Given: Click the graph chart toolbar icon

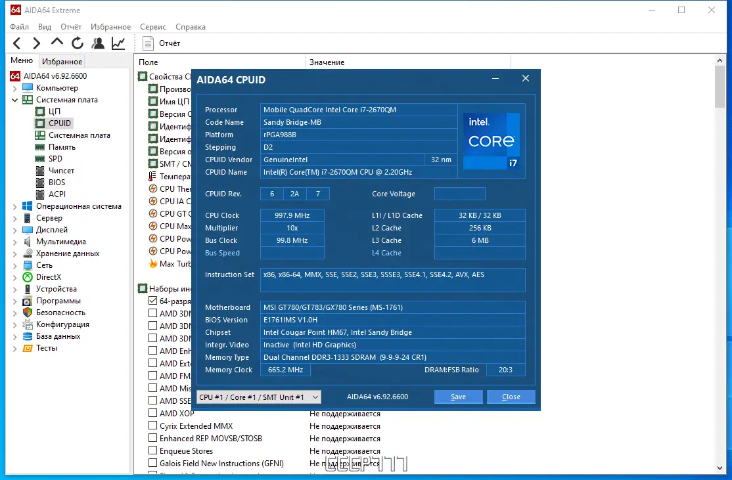Looking at the screenshot, I should click(x=118, y=43).
